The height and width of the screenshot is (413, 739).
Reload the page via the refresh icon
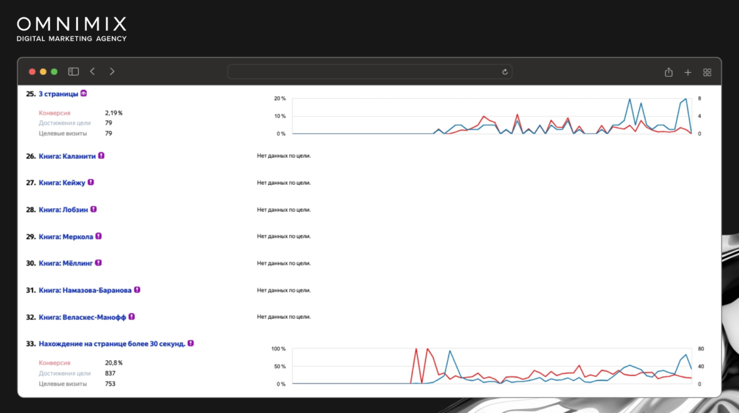click(x=505, y=72)
